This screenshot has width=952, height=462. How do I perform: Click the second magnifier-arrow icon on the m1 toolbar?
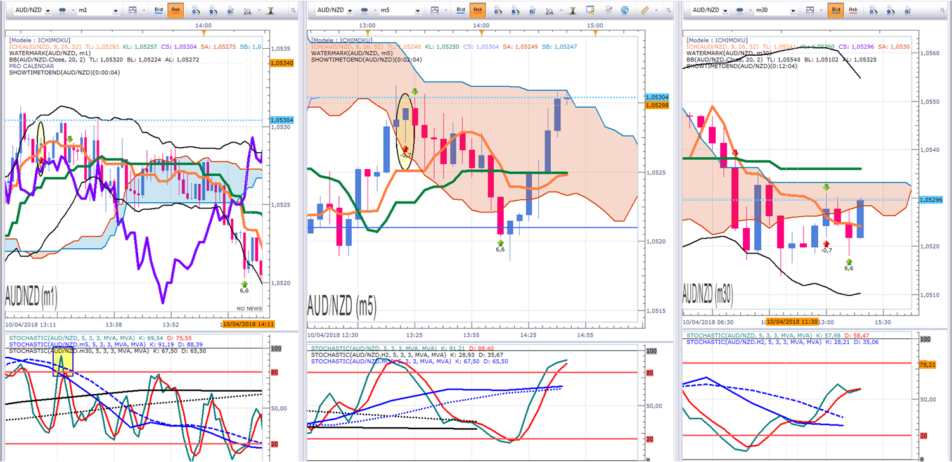point(212,10)
